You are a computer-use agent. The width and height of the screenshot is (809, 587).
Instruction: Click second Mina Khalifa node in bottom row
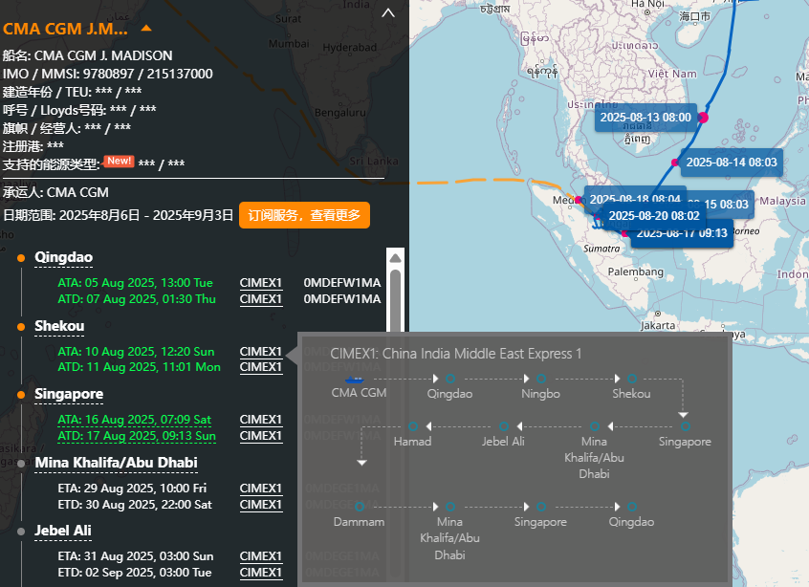pos(450,507)
